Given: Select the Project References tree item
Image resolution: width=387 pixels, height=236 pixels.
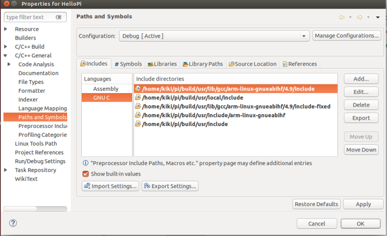Looking at the screenshot, I should [39, 153].
